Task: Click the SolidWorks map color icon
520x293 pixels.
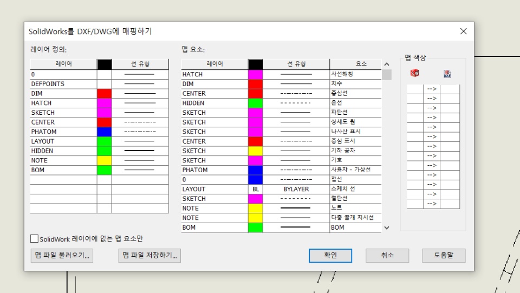Action: pos(414,73)
